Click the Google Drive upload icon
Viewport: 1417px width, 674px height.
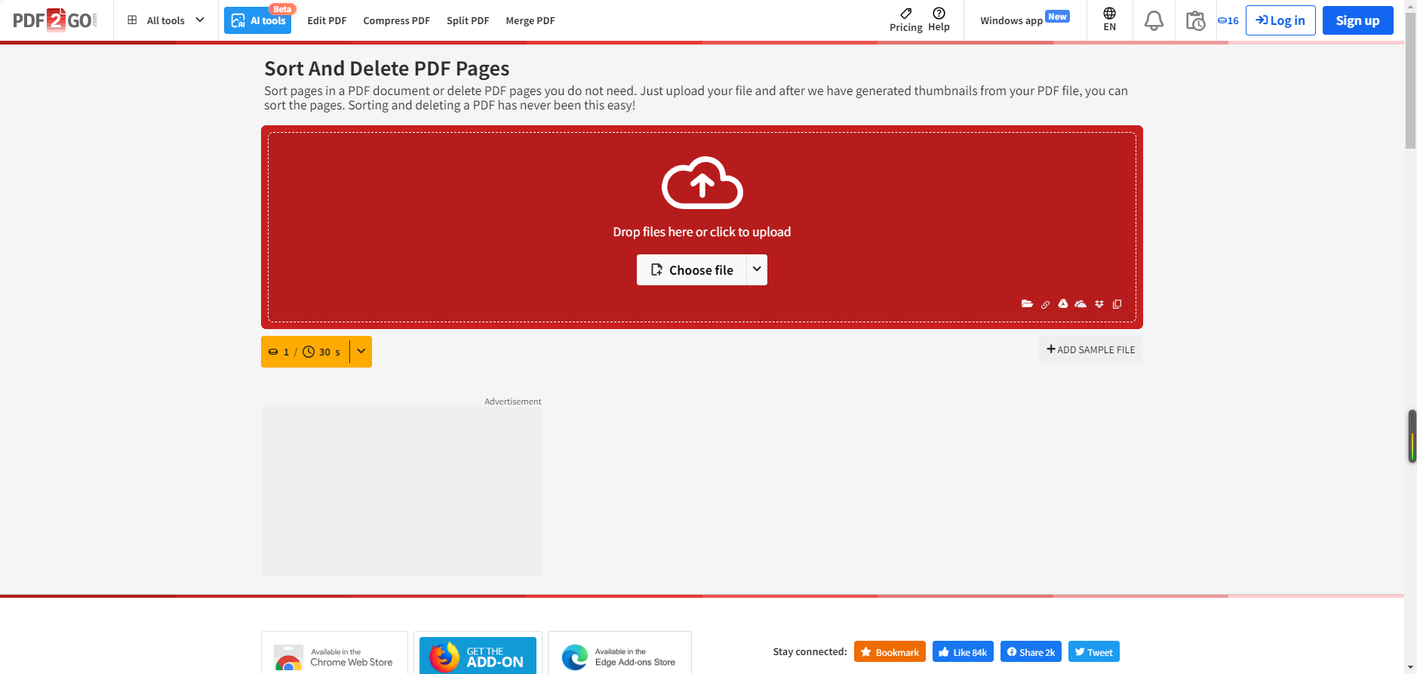[1062, 304]
